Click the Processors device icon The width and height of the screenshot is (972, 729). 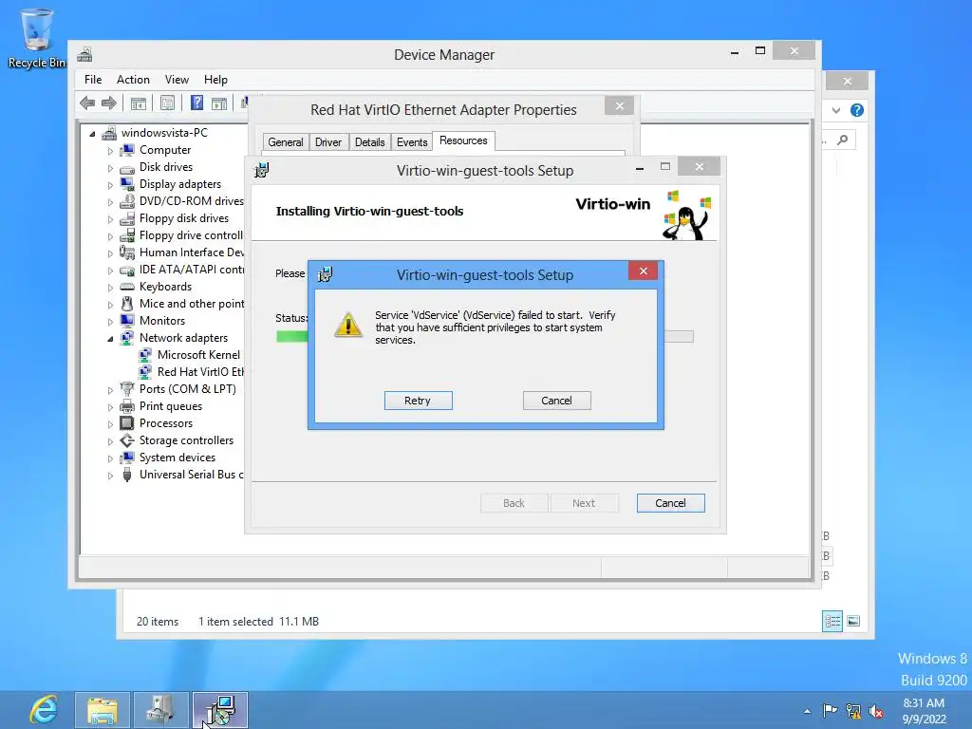(127, 423)
